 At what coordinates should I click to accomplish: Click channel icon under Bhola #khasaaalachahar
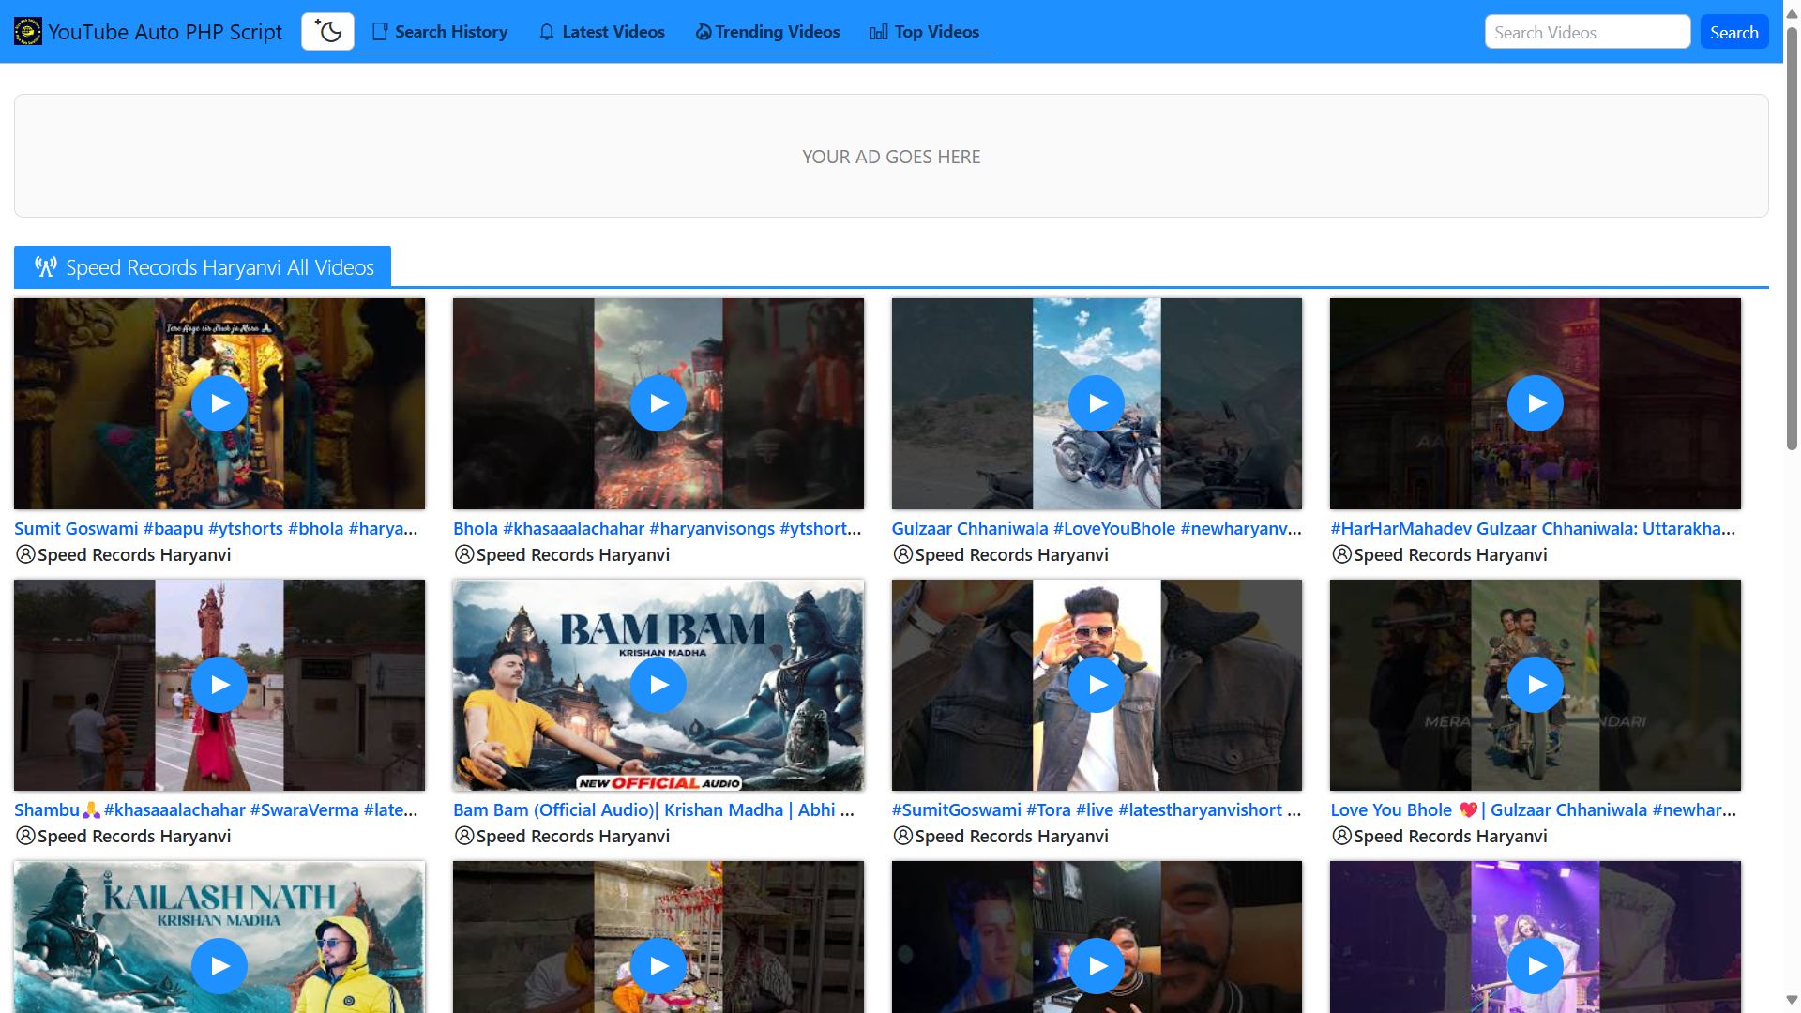tap(464, 554)
